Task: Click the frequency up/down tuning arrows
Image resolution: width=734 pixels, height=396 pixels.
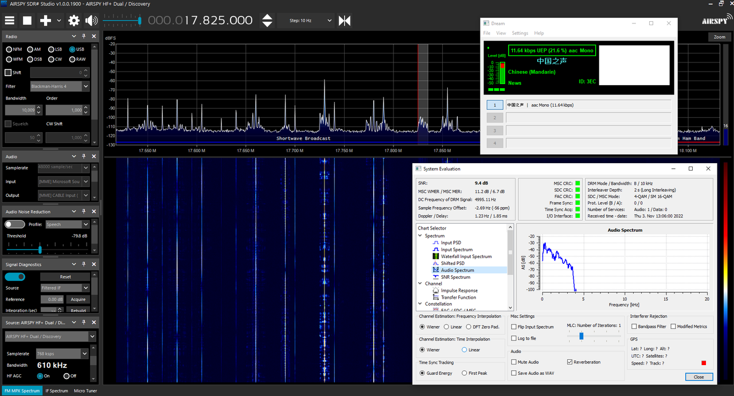Action: click(x=267, y=21)
